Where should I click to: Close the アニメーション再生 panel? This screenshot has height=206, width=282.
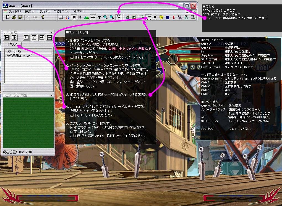52,95
